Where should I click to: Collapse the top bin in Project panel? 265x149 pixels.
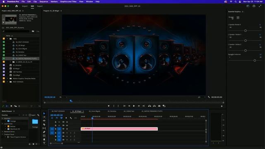pos(7,38)
